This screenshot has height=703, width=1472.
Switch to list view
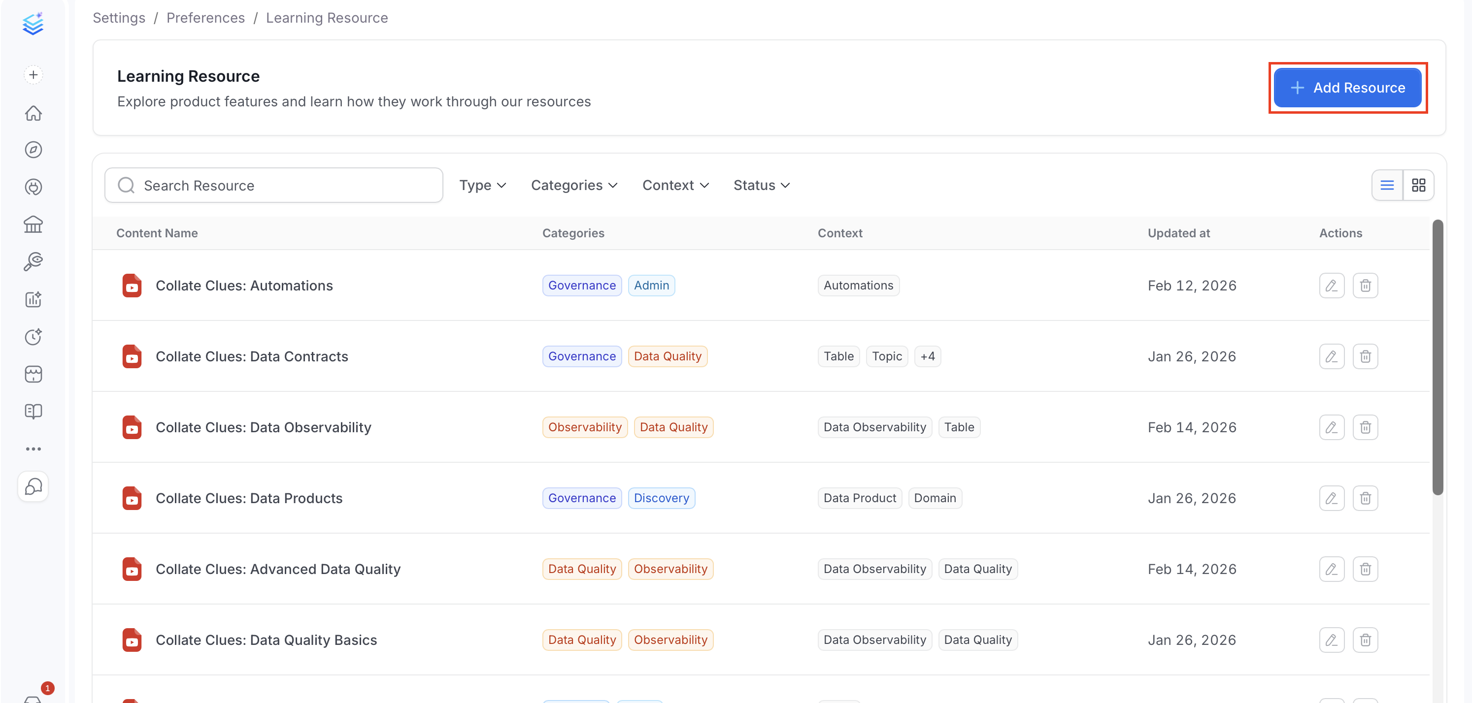tap(1387, 185)
